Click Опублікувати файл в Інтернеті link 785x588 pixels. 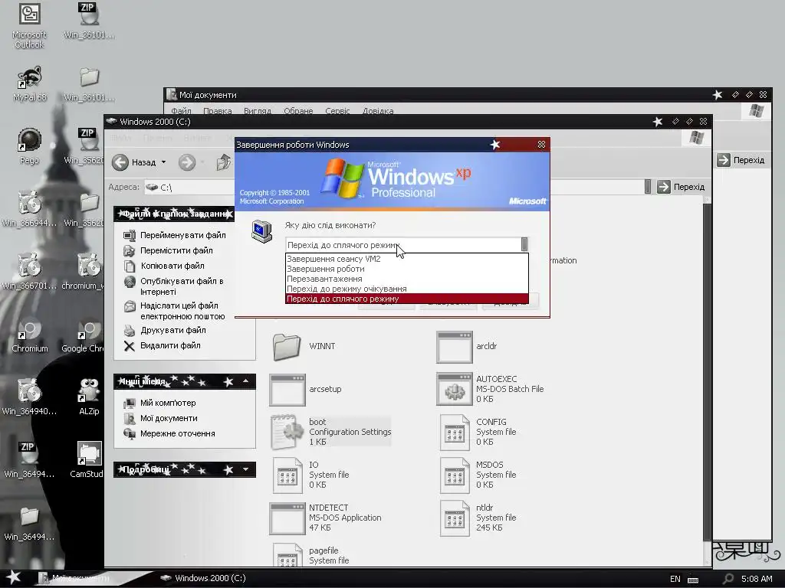click(182, 286)
